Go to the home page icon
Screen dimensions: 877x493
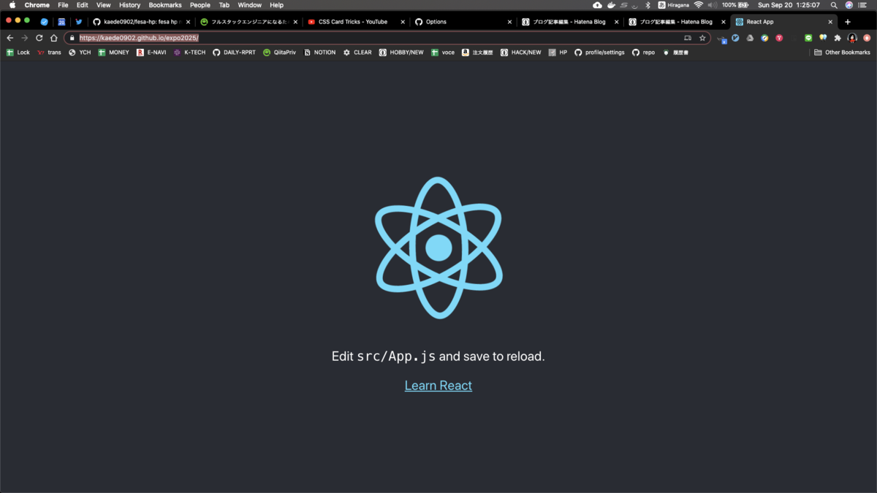(54, 38)
